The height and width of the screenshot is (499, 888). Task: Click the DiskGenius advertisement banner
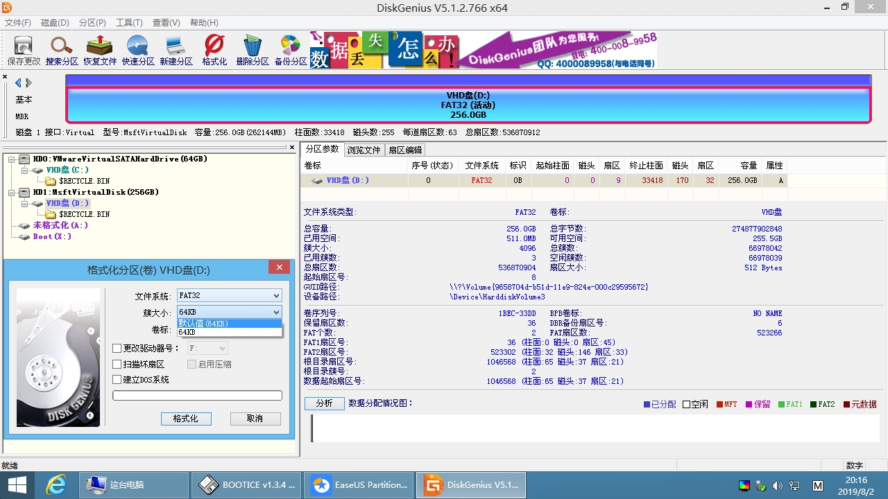[483, 50]
